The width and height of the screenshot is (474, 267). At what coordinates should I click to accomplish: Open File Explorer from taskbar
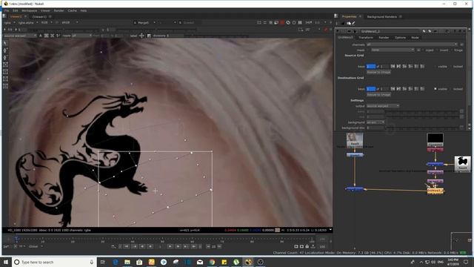[x=127, y=262]
